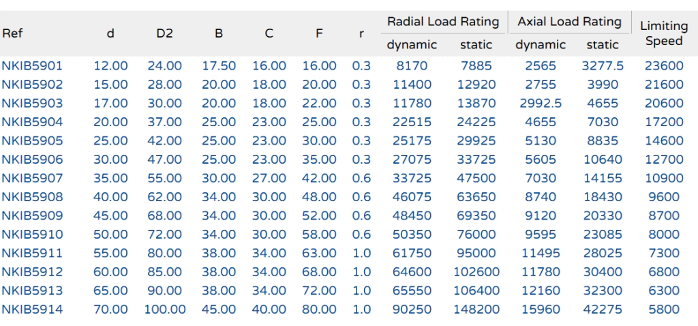Click the 148200 radial static value
The image size is (698, 326).
point(476,309)
